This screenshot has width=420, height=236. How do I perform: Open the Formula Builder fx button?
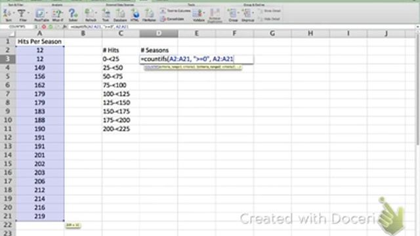coord(64,27)
